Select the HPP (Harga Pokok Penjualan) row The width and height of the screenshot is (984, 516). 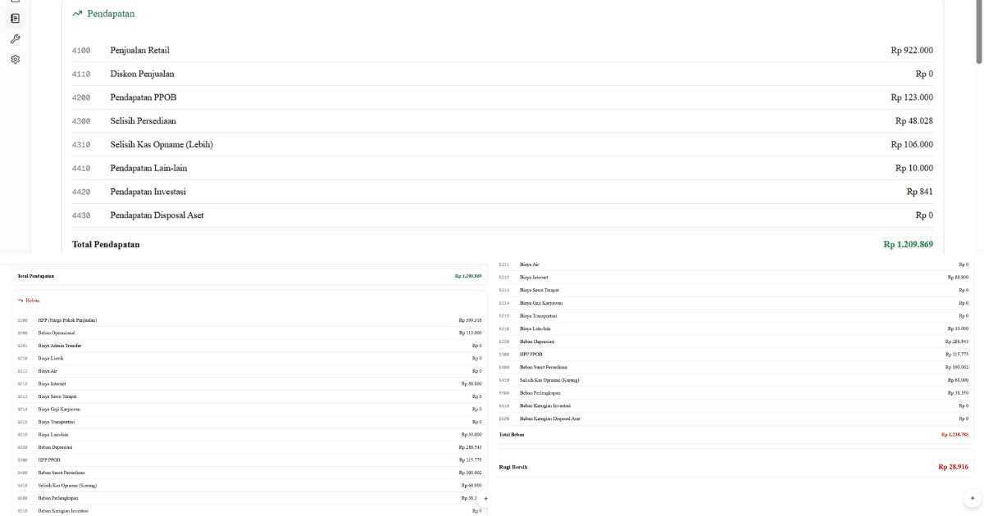pos(249,320)
